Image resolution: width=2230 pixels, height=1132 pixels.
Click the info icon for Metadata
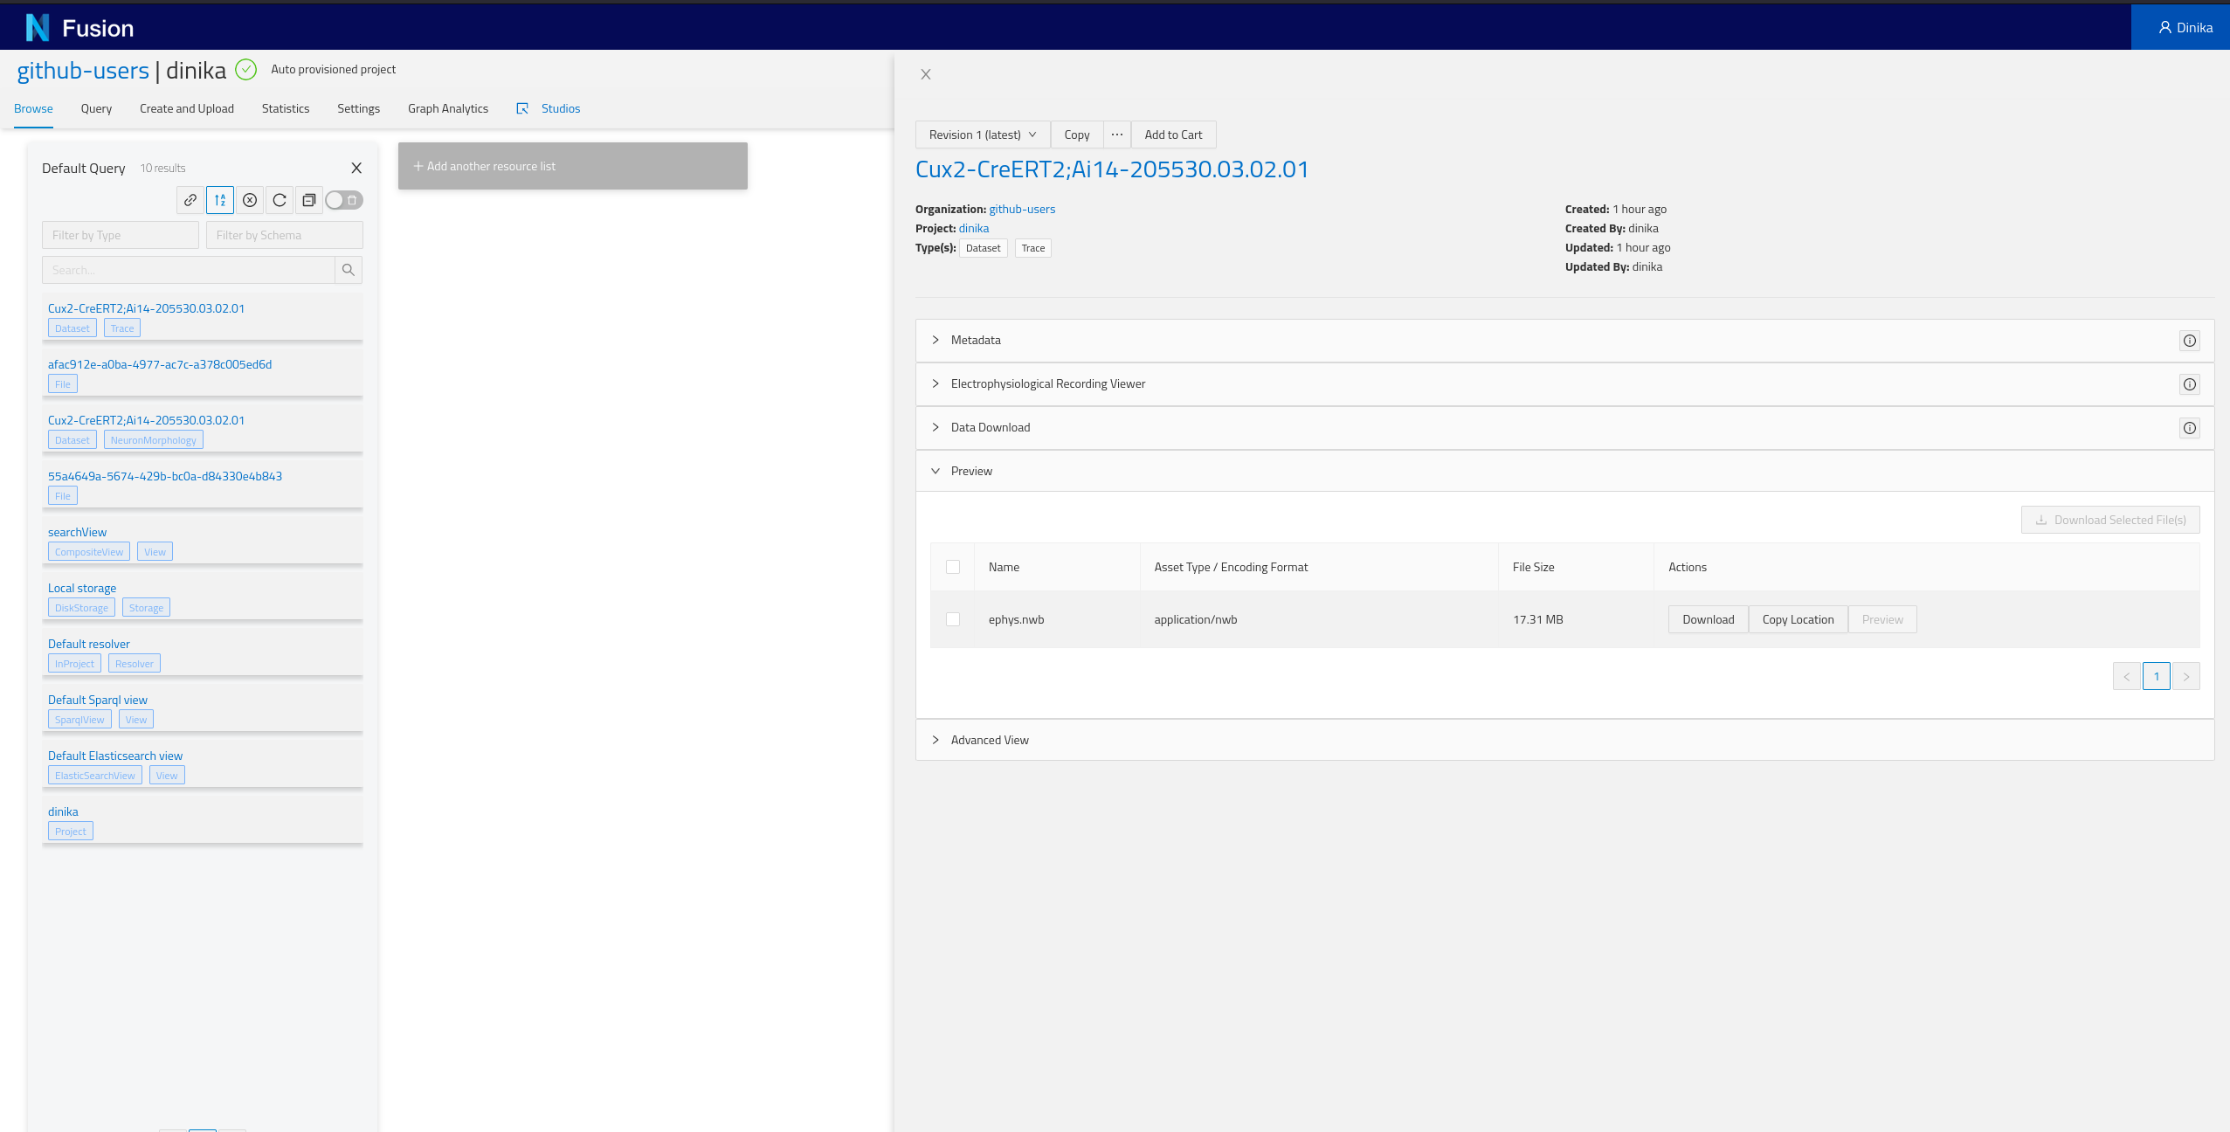coord(2189,341)
